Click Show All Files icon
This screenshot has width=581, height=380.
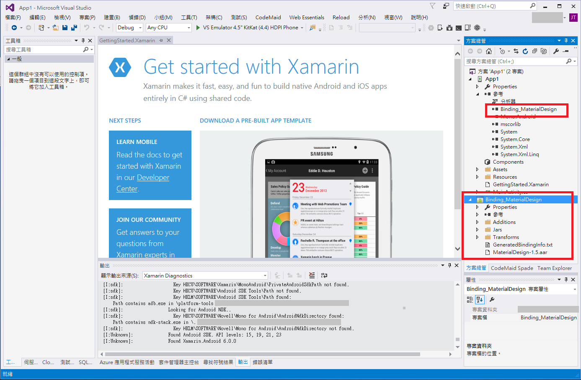(x=544, y=51)
